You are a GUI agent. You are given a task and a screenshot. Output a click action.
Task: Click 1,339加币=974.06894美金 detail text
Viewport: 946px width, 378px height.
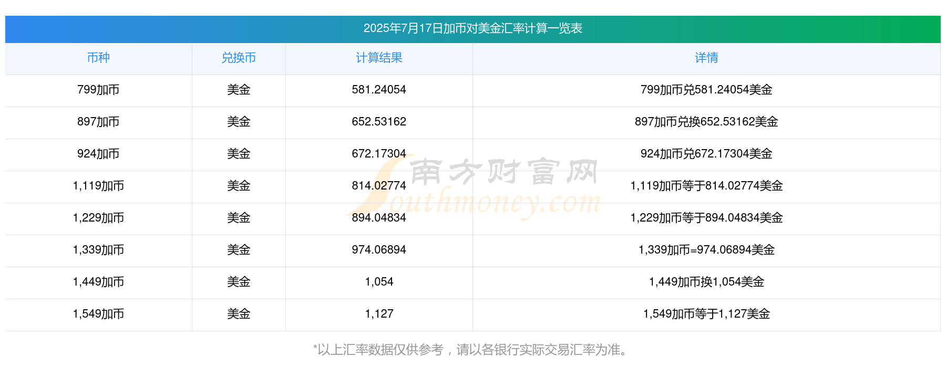pos(706,250)
